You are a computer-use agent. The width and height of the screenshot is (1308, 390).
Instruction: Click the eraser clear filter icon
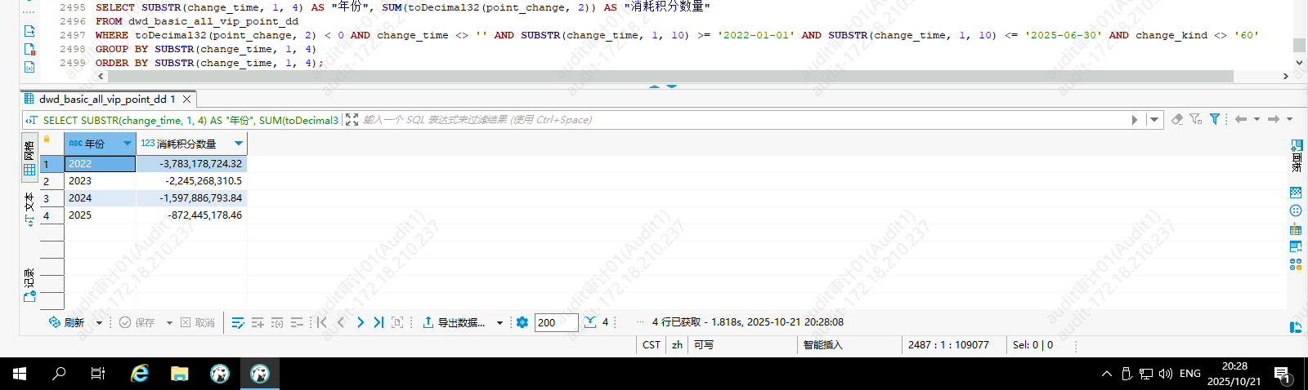point(1177,119)
